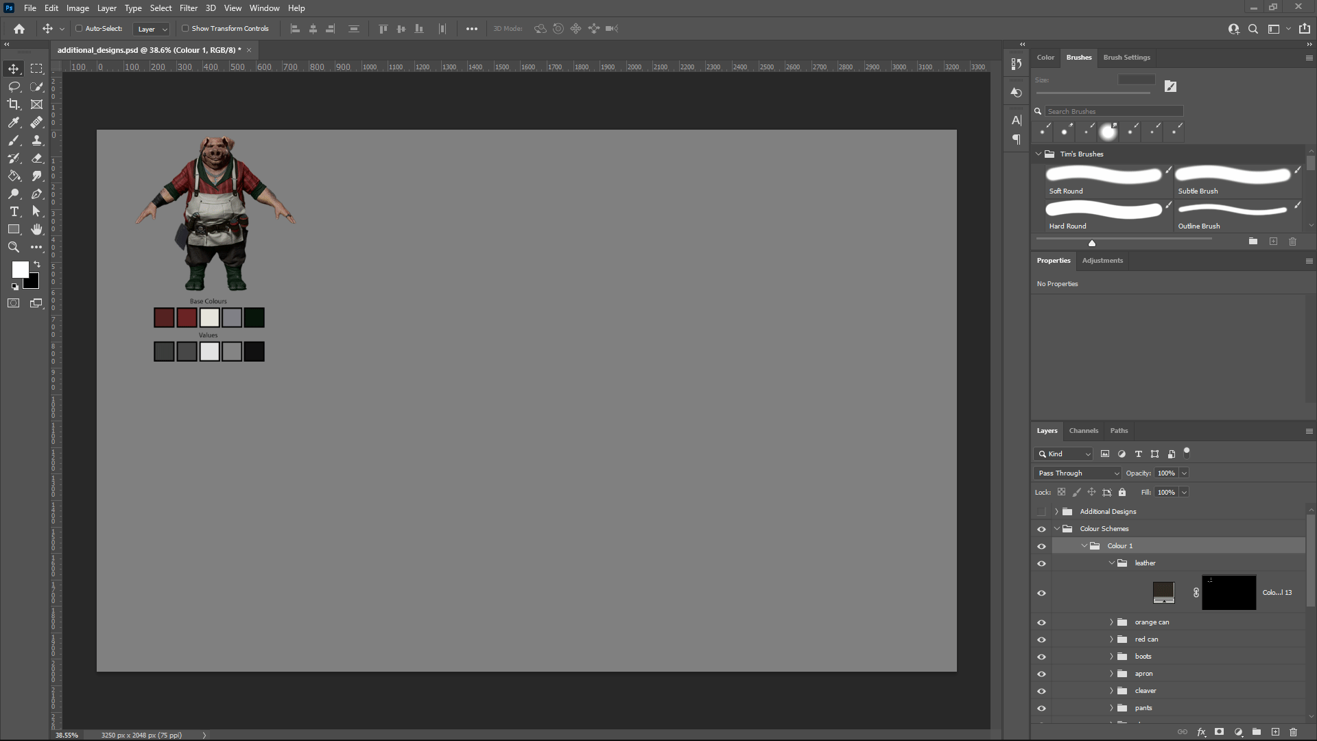
Task: Select the Horizontal Type tool
Action: (x=14, y=211)
